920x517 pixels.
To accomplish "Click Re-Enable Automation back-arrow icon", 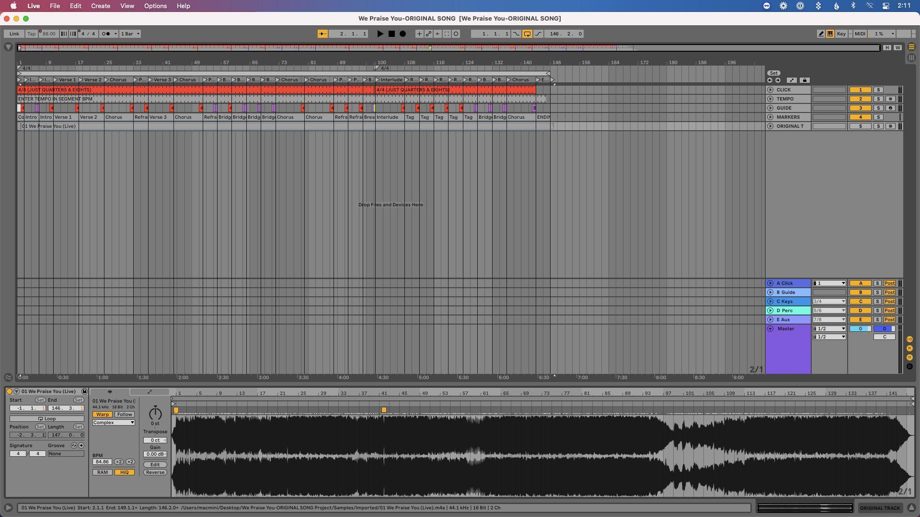I will (437, 34).
